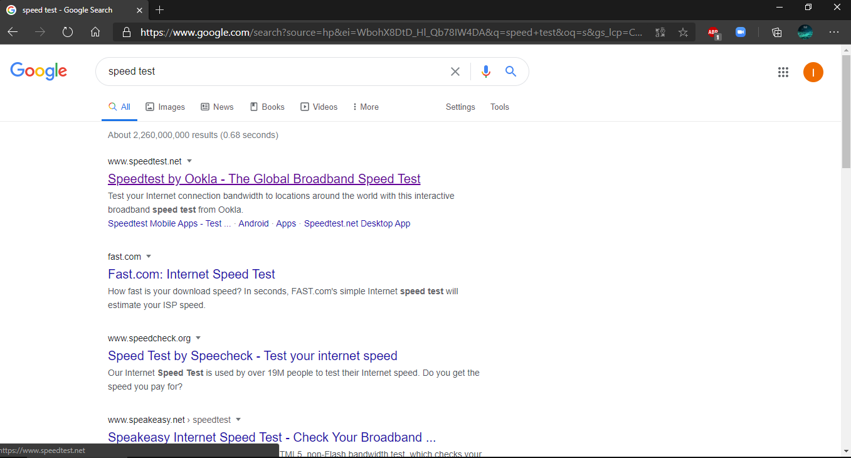This screenshot has height=458, width=851.
Task: Go to Google home via logo
Action: [x=39, y=72]
